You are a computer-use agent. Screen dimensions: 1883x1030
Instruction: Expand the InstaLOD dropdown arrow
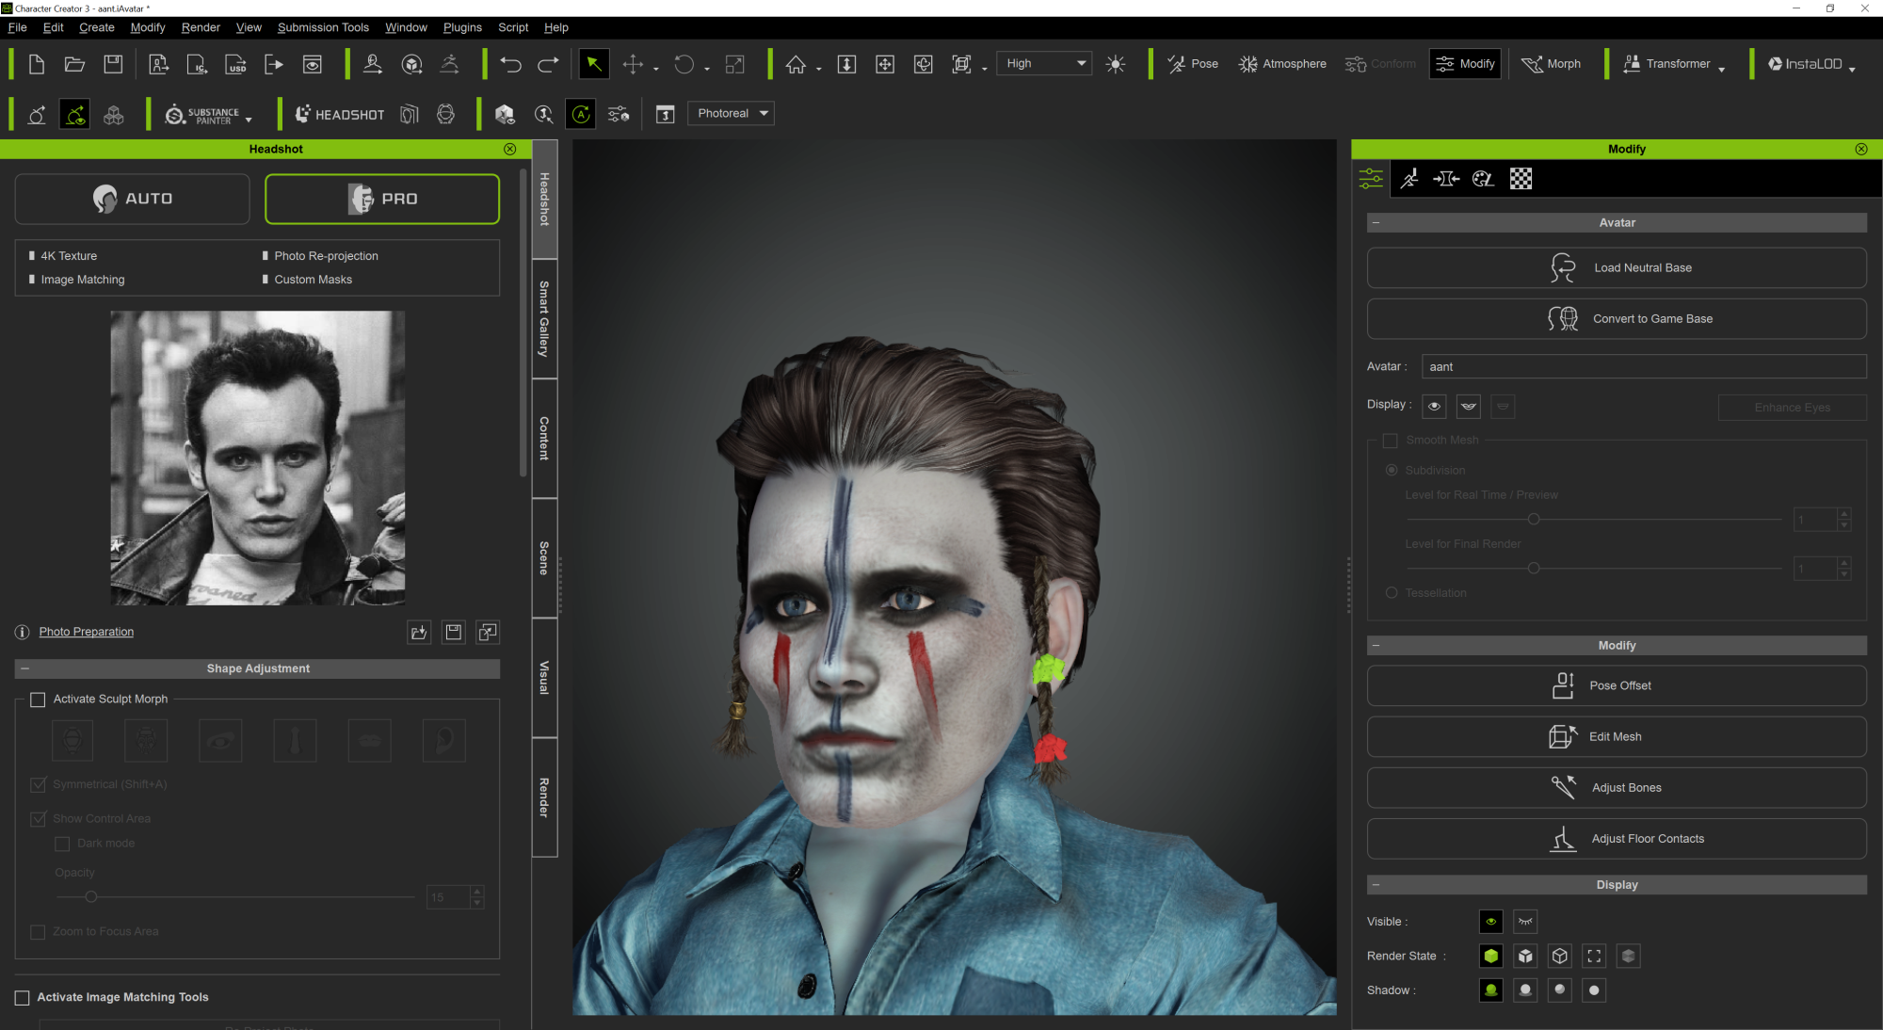[x=1852, y=69]
